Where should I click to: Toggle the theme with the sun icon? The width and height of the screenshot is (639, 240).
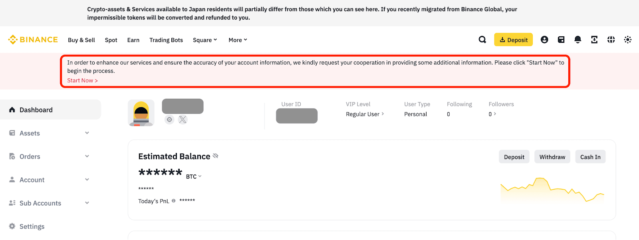point(628,40)
